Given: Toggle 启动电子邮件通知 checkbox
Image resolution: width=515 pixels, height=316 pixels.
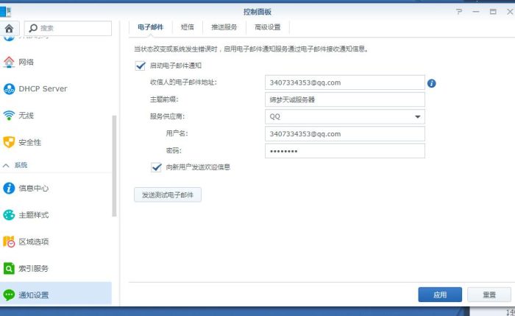Looking at the screenshot, I should [x=141, y=66].
